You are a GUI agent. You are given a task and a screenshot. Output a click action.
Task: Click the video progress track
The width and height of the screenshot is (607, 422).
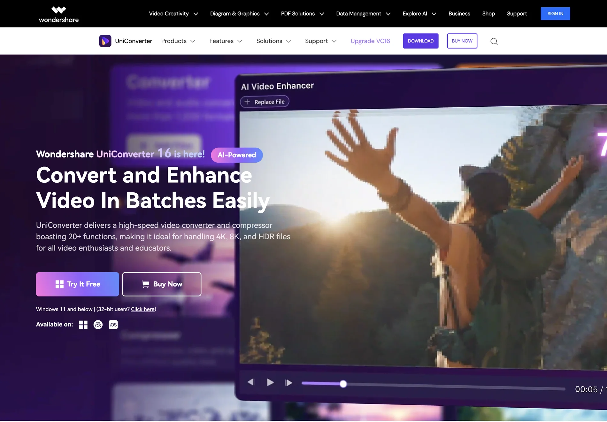tap(434, 386)
